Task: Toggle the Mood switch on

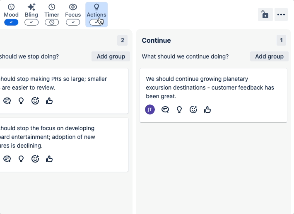Action: (11, 22)
